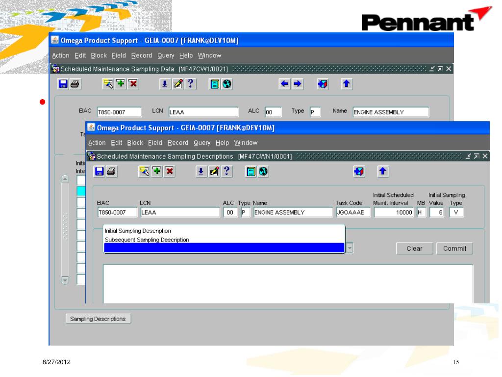Viewport: 502px width, 377px height.
Task: Open Edit menu in front window
Action: pyautogui.click(x=117, y=143)
